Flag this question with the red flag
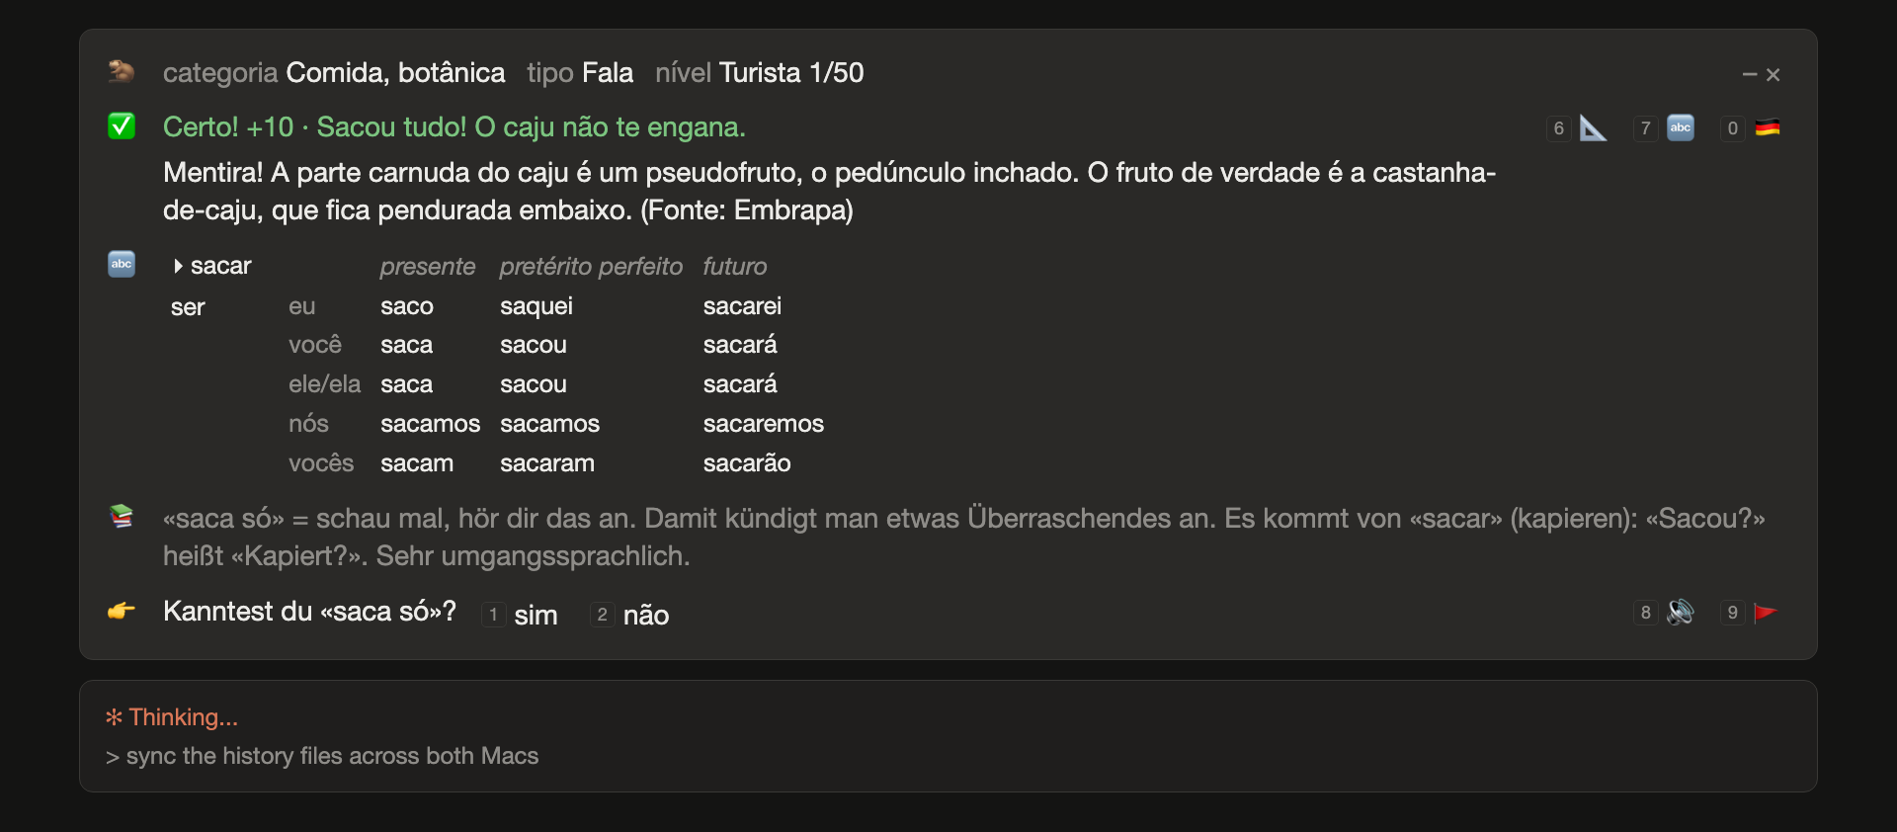The width and height of the screenshot is (1897, 832). pyautogui.click(x=1767, y=613)
